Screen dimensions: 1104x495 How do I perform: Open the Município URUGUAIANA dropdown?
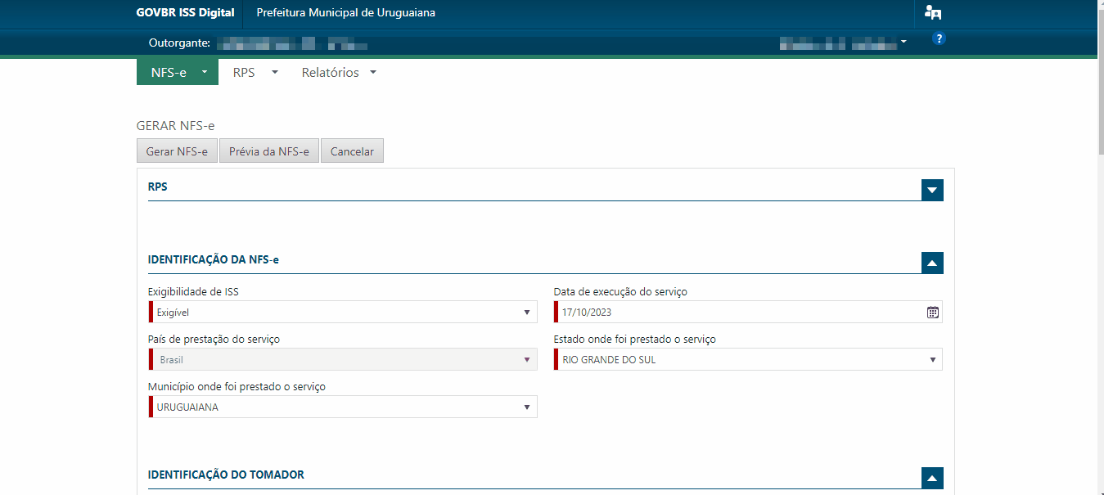343,407
